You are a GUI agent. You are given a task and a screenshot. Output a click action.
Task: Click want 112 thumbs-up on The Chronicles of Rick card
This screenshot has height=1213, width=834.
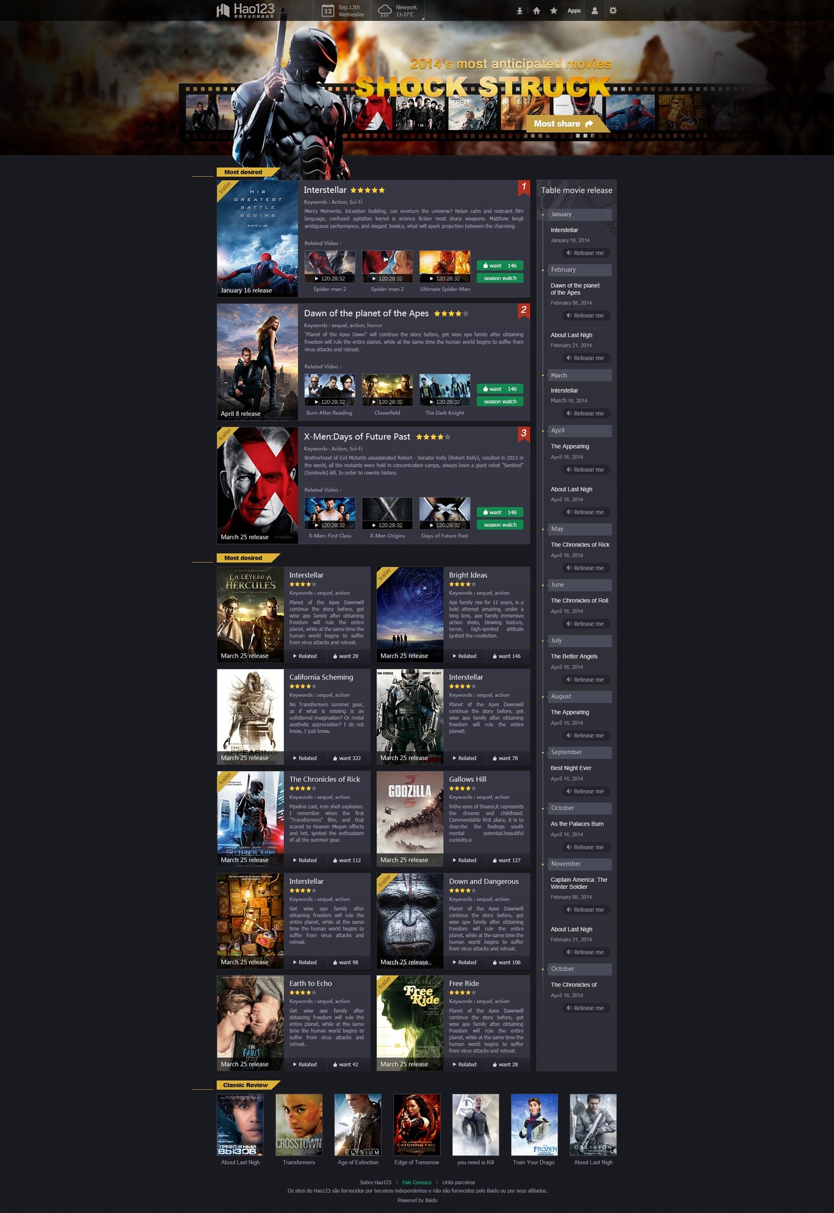click(x=346, y=860)
